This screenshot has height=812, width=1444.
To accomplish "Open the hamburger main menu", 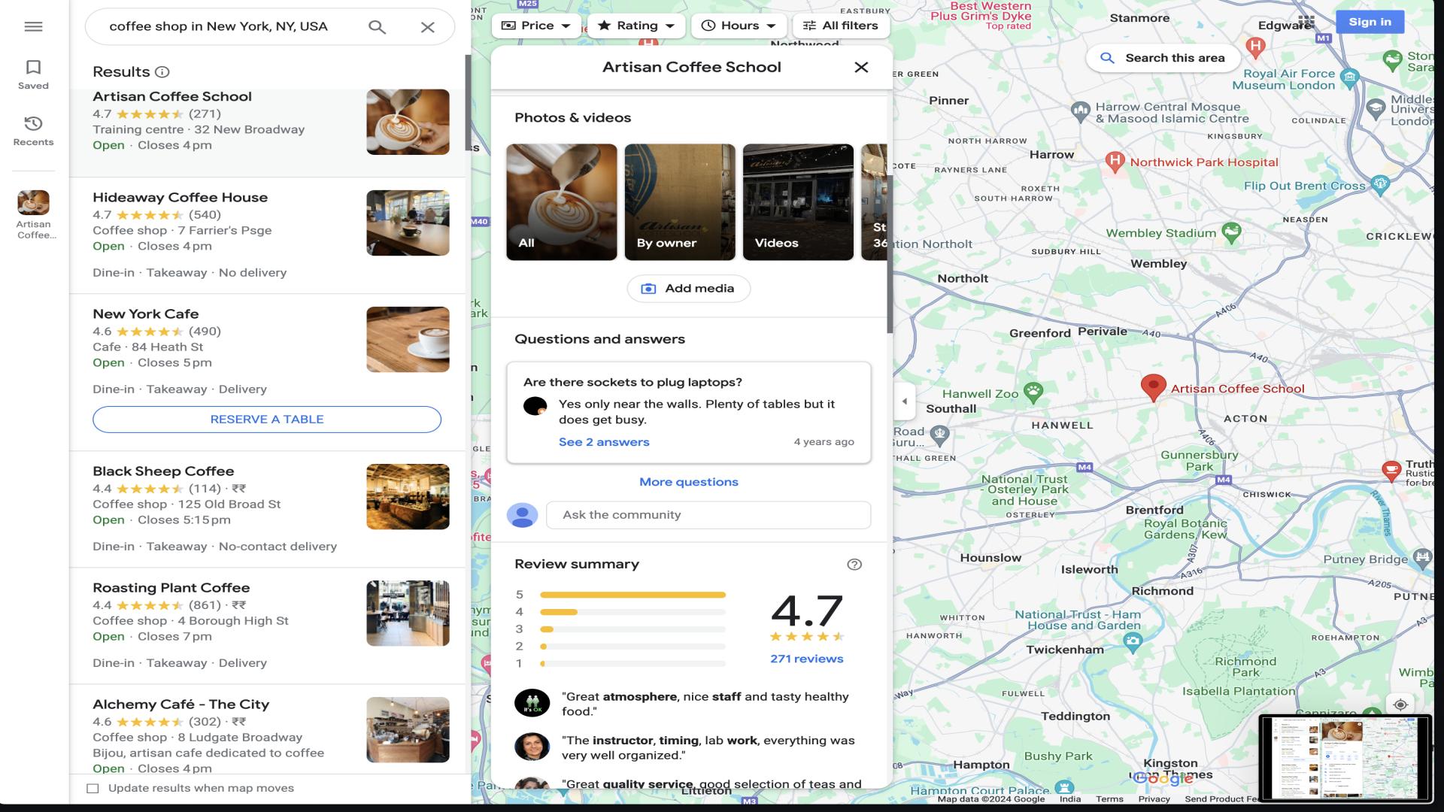I will pyautogui.click(x=33, y=27).
